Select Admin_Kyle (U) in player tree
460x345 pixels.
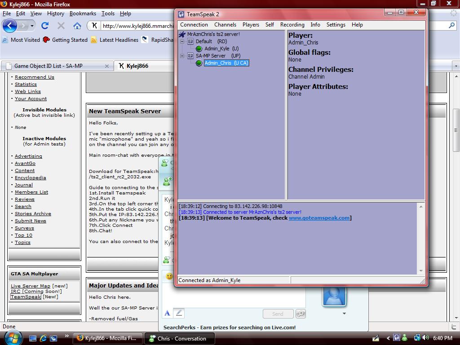click(x=221, y=49)
